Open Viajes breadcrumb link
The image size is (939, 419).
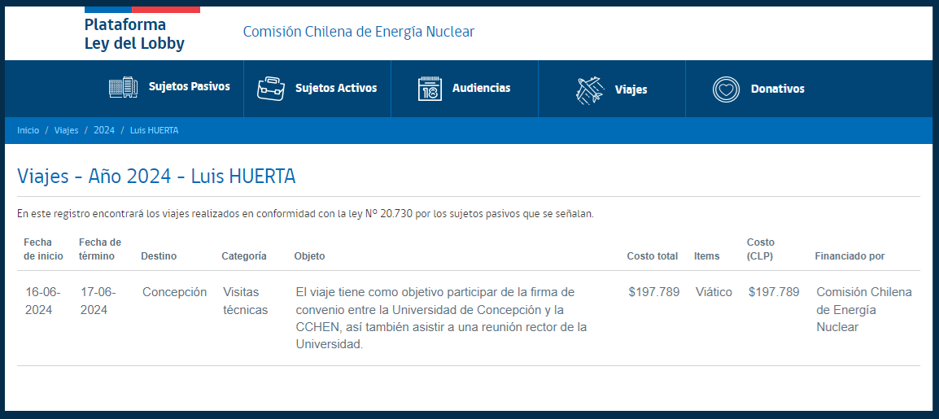[x=67, y=130]
